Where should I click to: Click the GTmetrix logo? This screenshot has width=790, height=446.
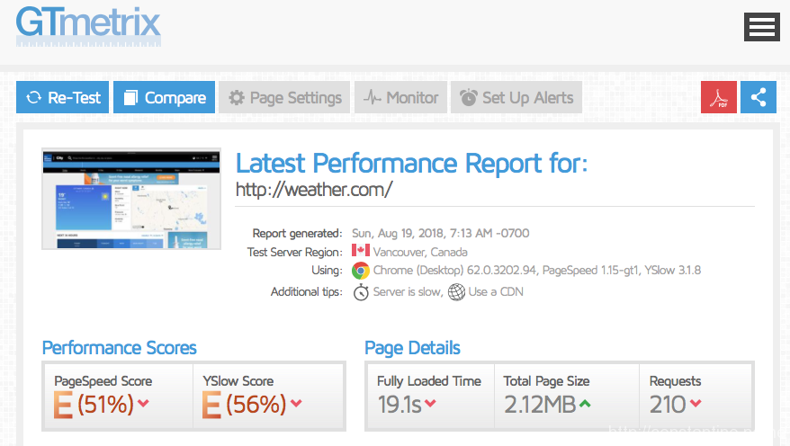click(89, 26)
